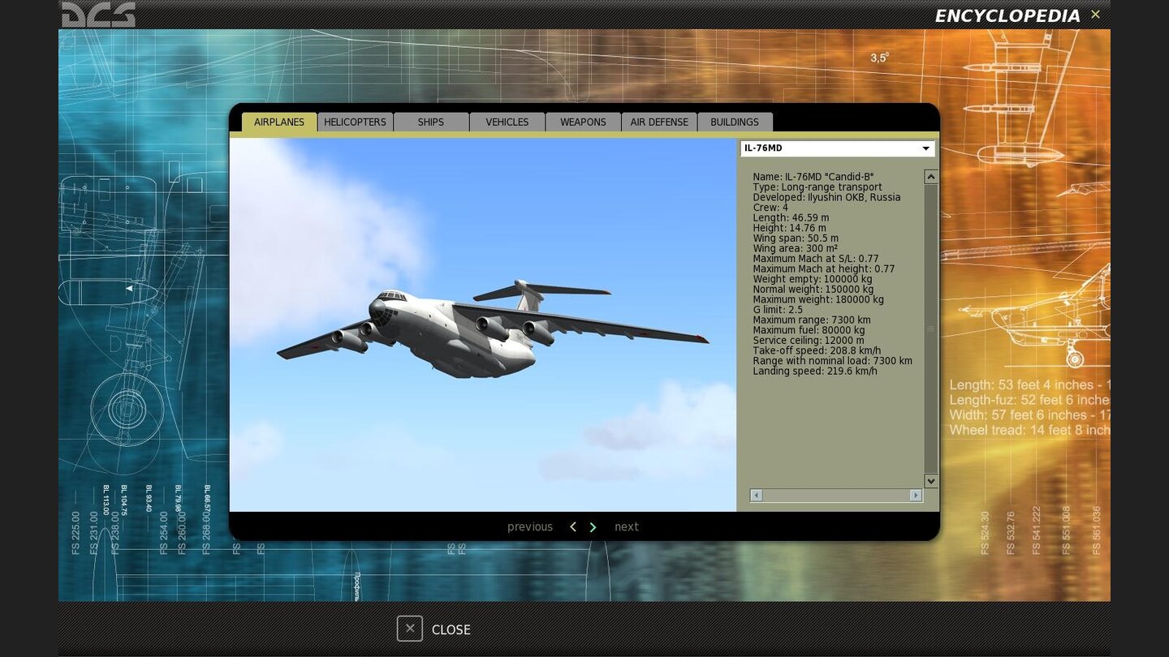Click the 'Length: 46.59 m' line
The image size is (1169, 657).
coord(791,217)
